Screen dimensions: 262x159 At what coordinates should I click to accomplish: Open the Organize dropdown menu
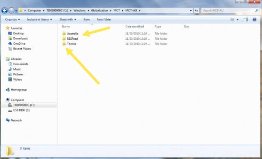pyautogui.click(x=13, y=20)
